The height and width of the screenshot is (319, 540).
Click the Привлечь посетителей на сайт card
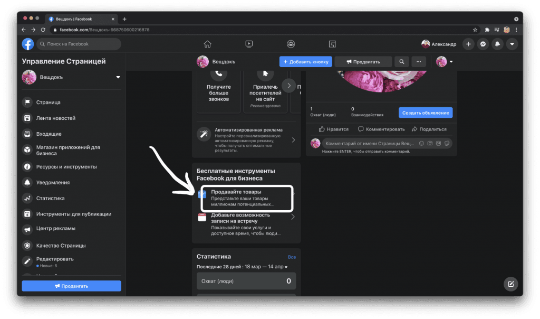point(265,91)
